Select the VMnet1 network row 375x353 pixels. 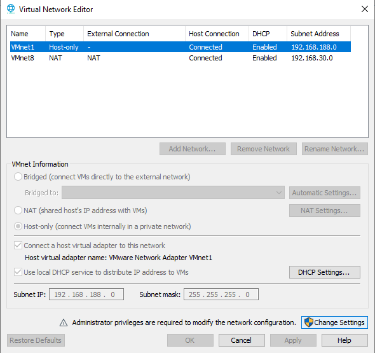point(181,47)
